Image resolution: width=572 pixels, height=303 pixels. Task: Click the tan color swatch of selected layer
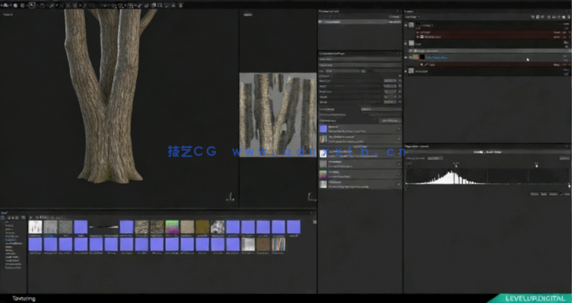415,57
